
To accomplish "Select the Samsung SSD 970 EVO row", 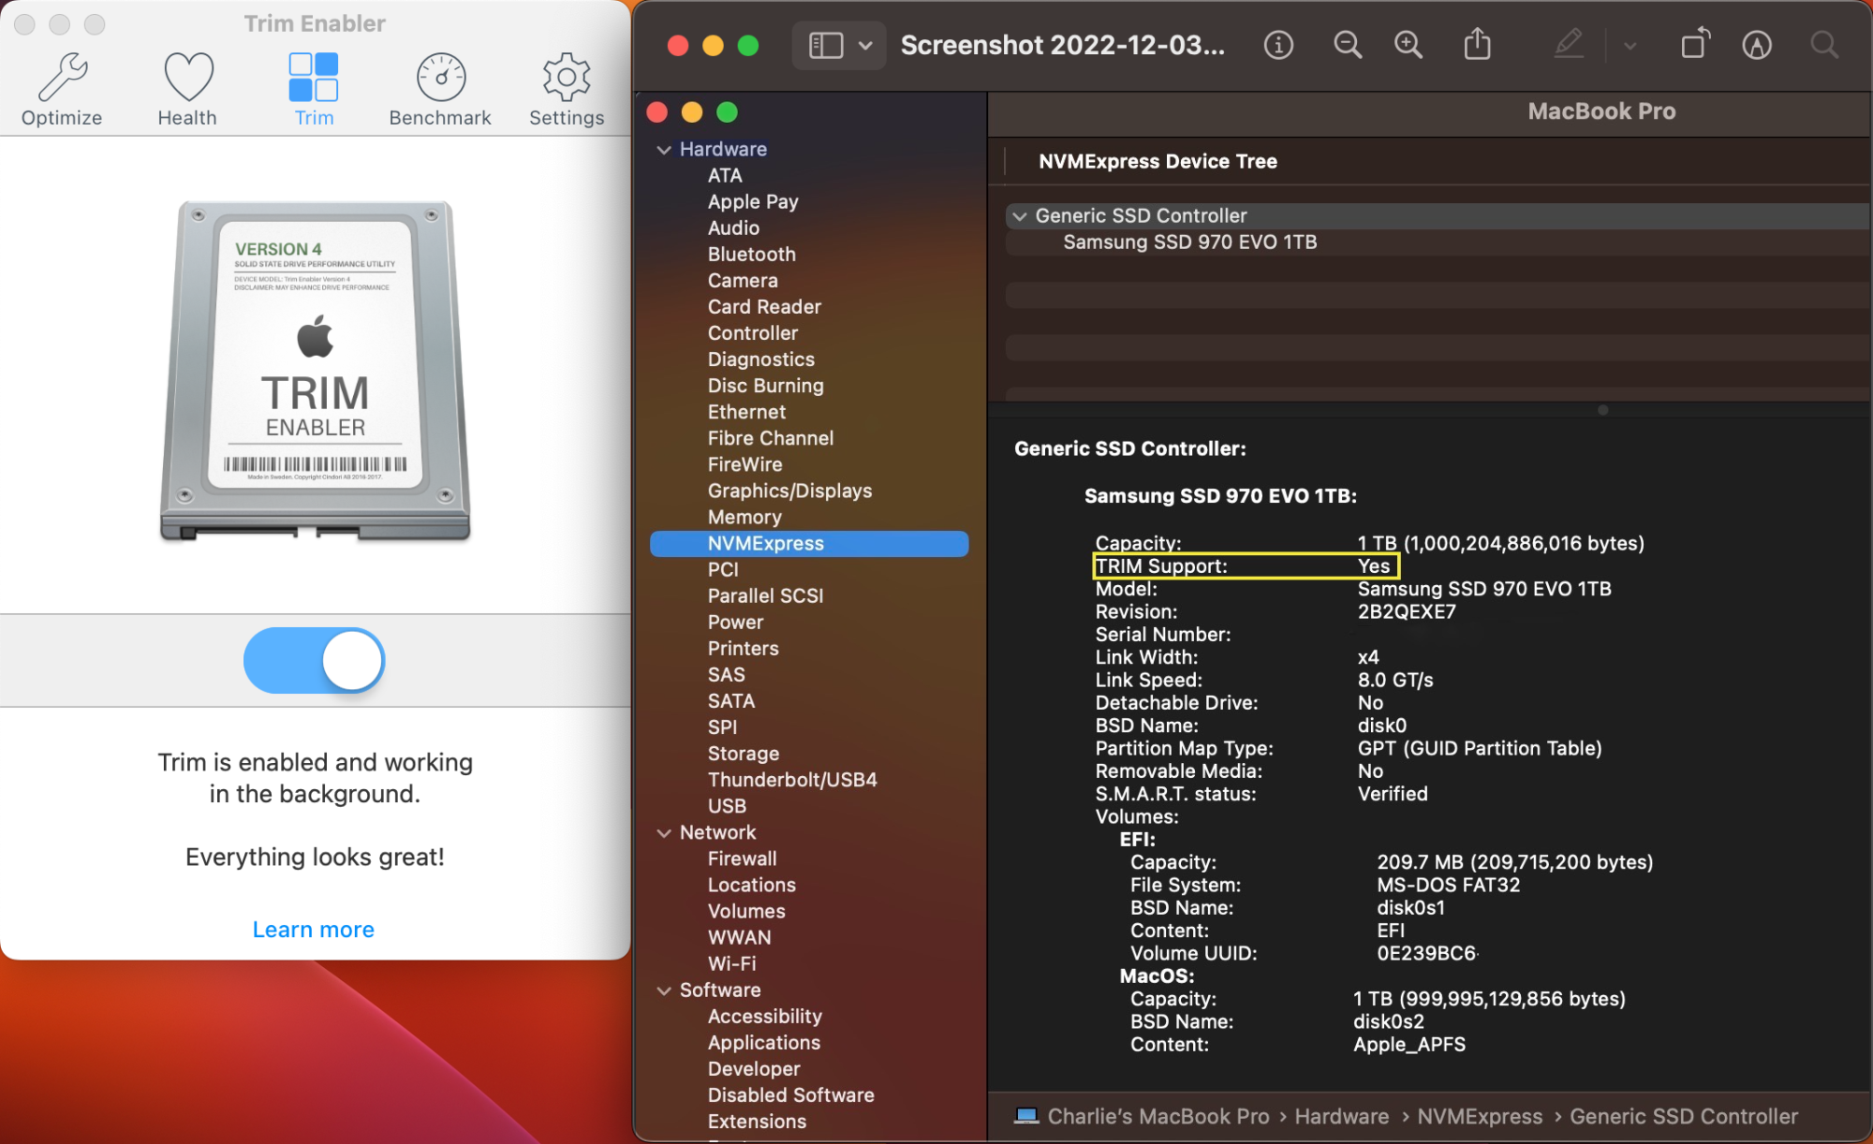I will coord(1189,242).
